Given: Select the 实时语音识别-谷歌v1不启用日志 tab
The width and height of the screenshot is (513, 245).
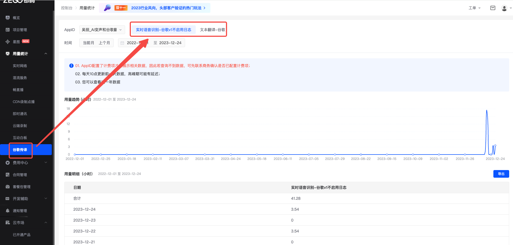Looking at the screenshot, I should pos(164,30).
